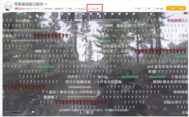
Task: Open the 客户端看 client-view option
Action: coord(158,9)
